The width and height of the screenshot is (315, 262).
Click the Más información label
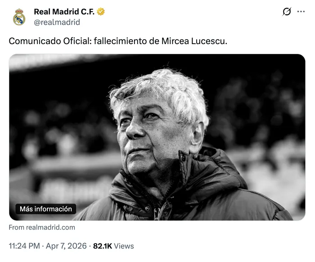[x=46, y=209]
